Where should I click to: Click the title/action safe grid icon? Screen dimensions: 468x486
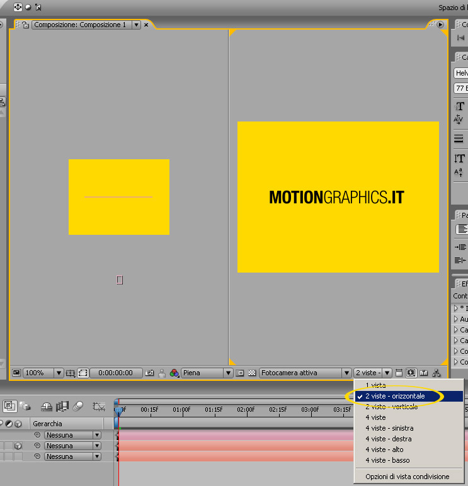point(71,373)
